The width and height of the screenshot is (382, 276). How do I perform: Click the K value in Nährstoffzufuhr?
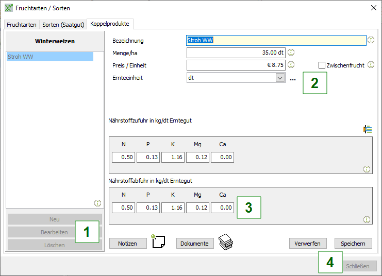(x=173, y=157)
